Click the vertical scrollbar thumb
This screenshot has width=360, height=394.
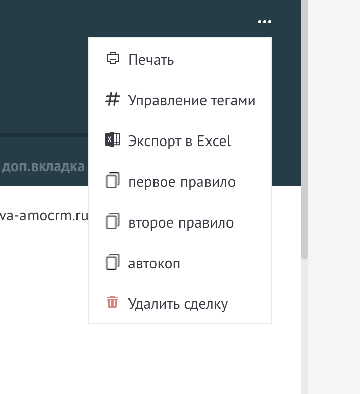pyautogui.click(x=304, y=127)
